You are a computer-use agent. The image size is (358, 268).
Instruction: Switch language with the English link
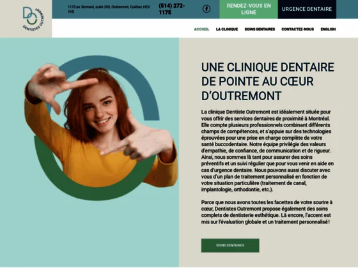pos(328,29)
